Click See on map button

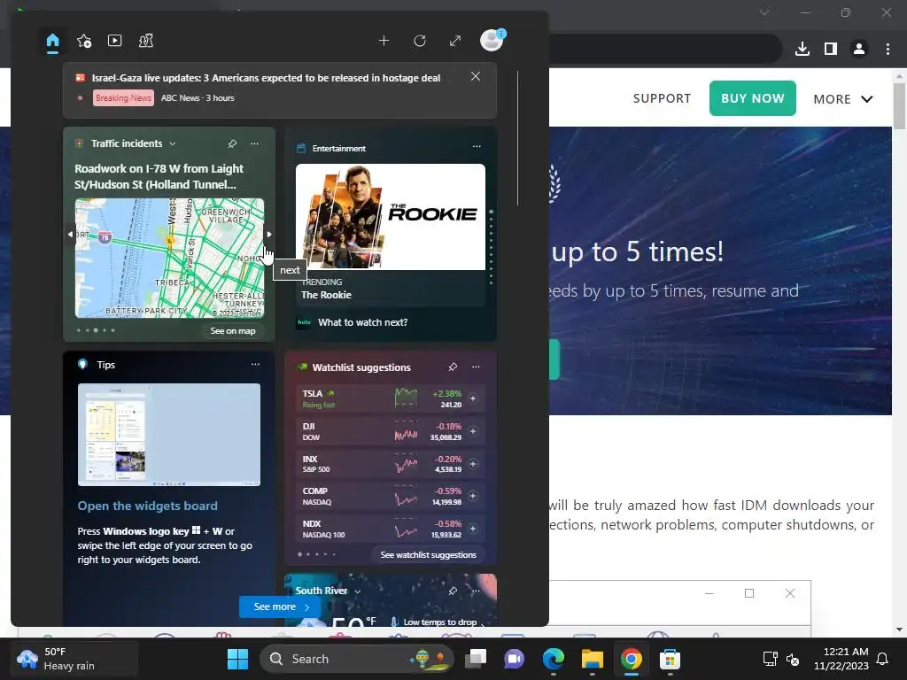pos(233,331)
